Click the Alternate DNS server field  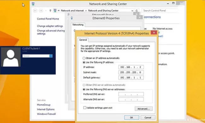coord(131,99)
